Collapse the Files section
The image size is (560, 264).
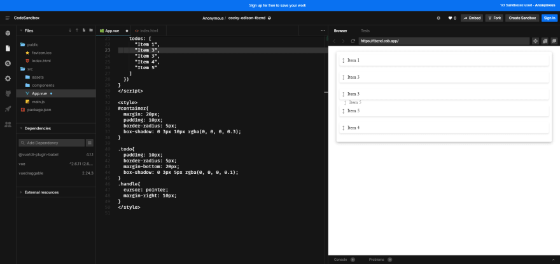click(21, 30)
